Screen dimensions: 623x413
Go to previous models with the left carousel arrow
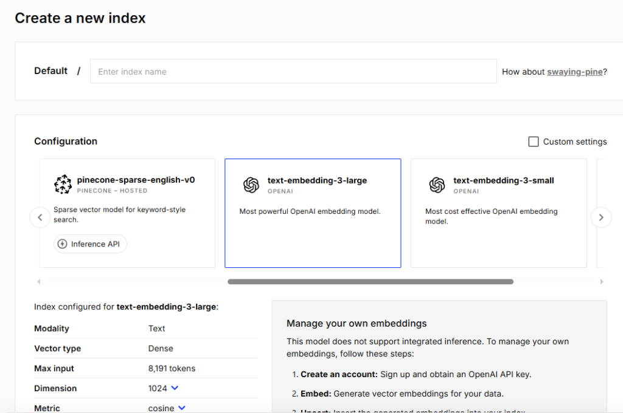[40, 217]
